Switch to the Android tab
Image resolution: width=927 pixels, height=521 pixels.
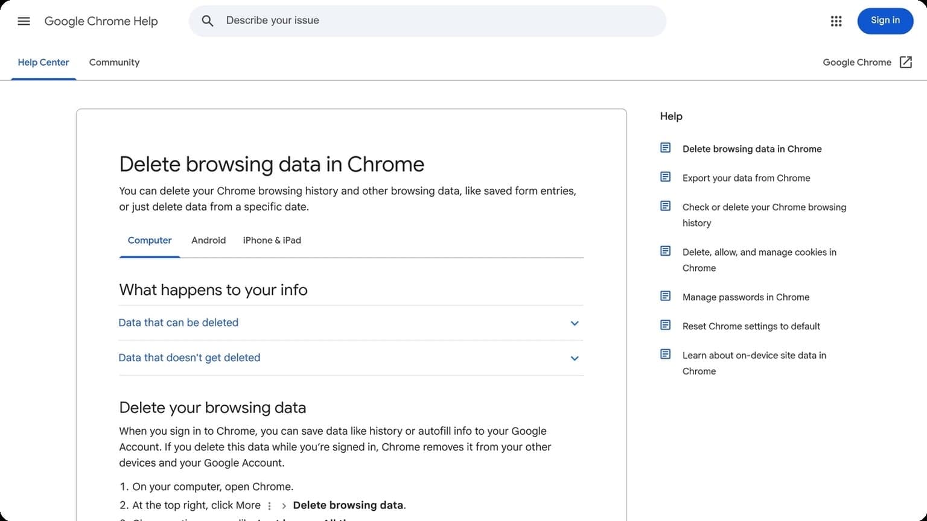click(208, 240)
